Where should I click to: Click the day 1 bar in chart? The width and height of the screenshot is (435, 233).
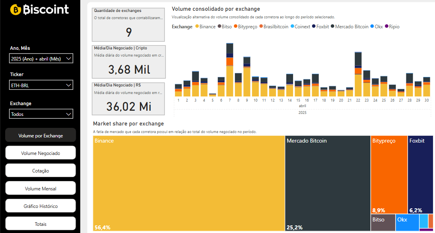178,90
